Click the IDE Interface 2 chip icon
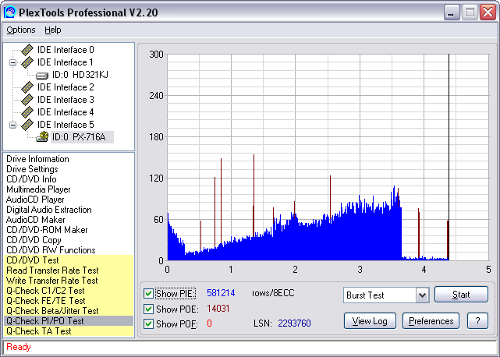500x357 pixels. 27,87
